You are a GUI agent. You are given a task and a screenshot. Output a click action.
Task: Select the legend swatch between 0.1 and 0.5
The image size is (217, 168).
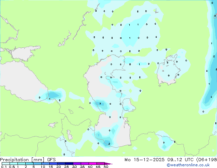click(x=6, y=164)
